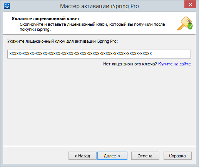199x167 pixels.
Task: Proceed with the 'Далее >' button
Action: [112, 156]
